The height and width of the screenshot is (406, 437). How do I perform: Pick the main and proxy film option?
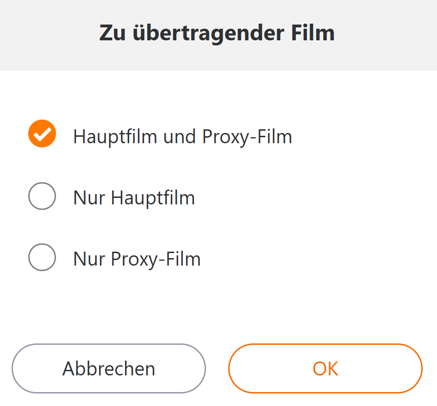42,134
